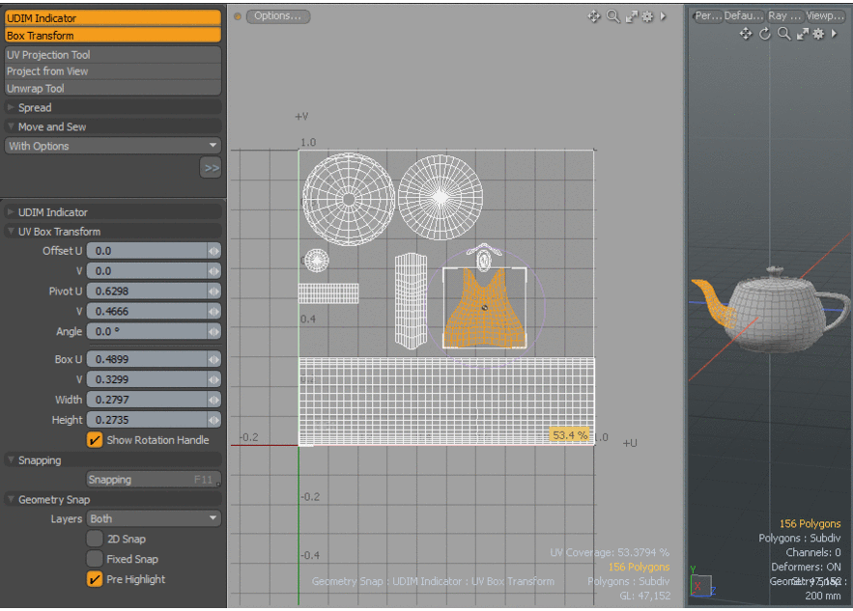Viewport: 853px width, 611px height.
Task: Turn off the Pre Highlight checkbox
Action: point(95,579)
